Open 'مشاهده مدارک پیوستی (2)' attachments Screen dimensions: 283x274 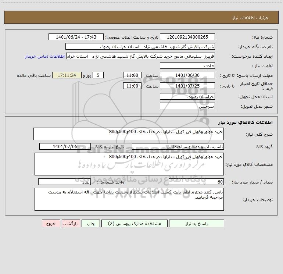point(135,223)
